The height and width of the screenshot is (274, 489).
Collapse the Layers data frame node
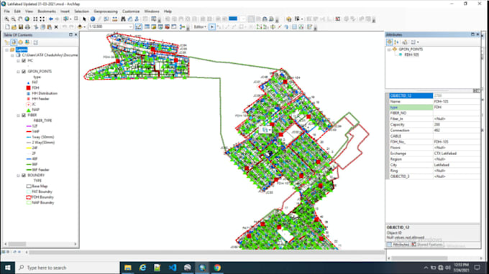[7, 49]
